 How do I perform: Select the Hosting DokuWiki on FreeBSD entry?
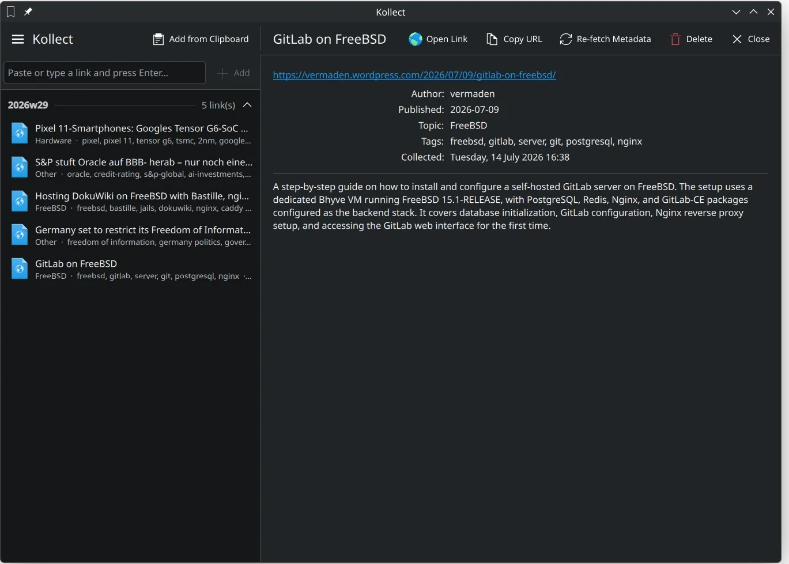[x=130, y=202]
